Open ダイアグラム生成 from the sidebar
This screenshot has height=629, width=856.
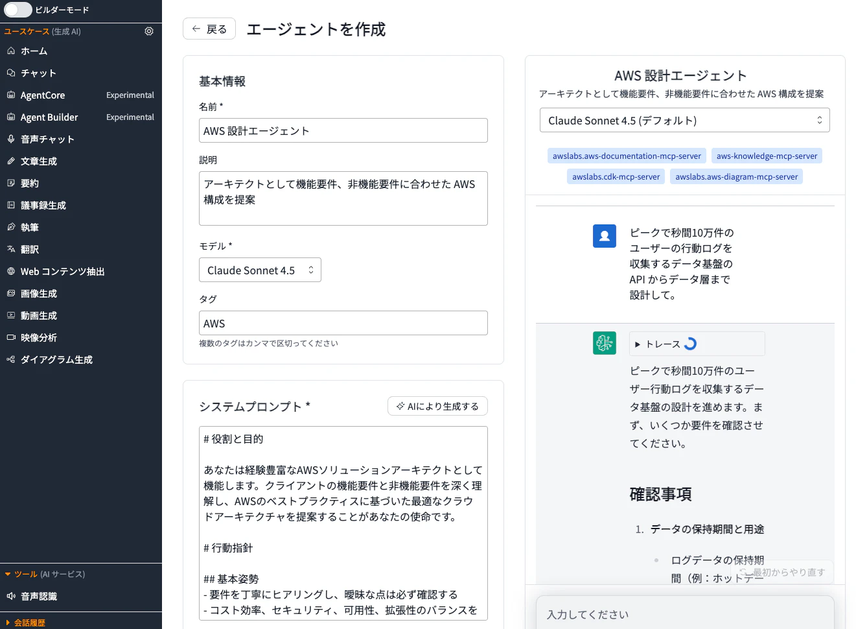point(81,359)
